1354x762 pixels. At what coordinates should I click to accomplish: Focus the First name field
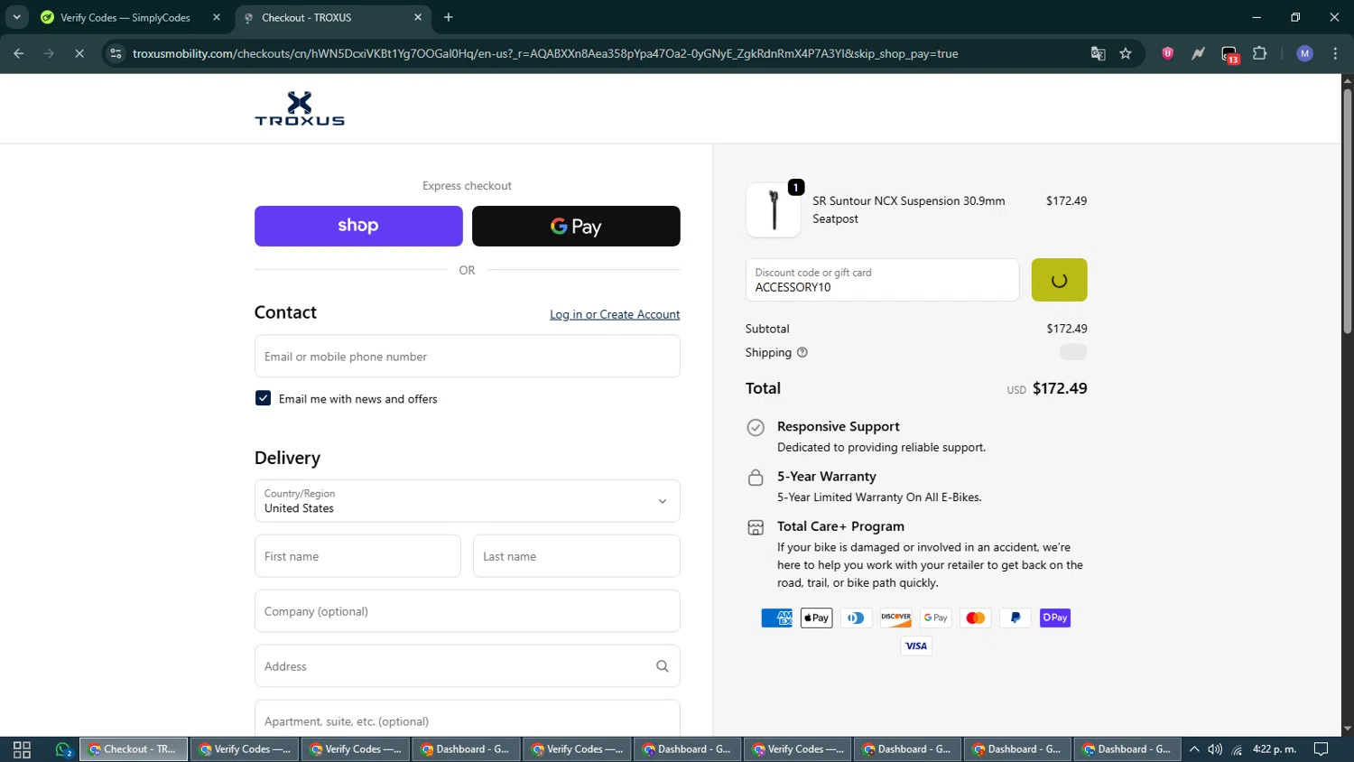pos(357,556)
